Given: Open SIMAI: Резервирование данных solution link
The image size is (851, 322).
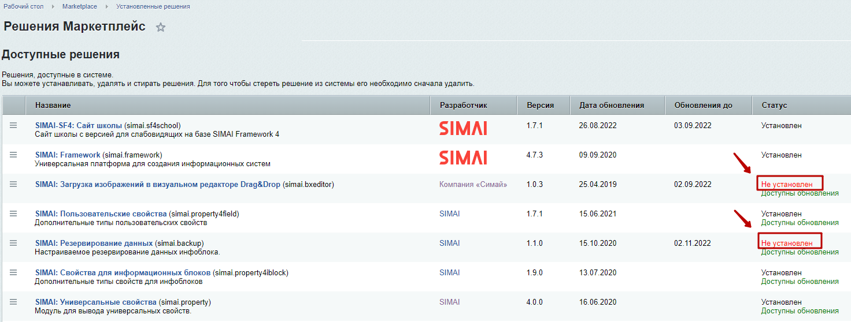Looking at the screenshot, I should point(94,243).
